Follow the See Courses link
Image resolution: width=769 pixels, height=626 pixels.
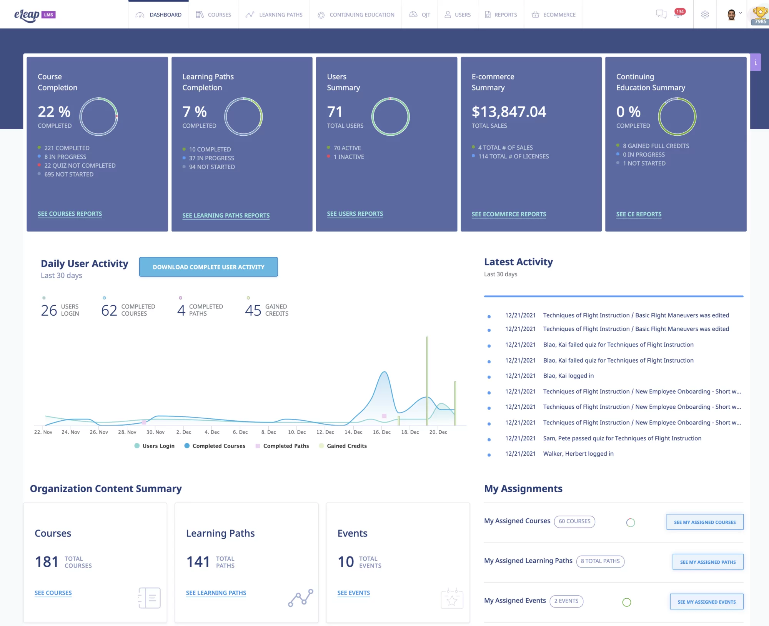(53, 593)
